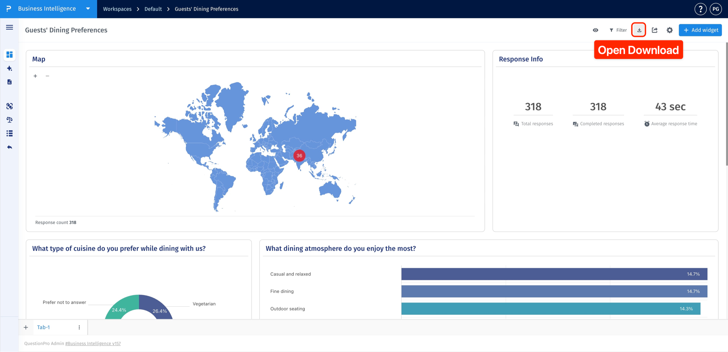The image size is (728, 352).
Task: Click the Casual and relaxed label
Action: [x=290, y=274]
